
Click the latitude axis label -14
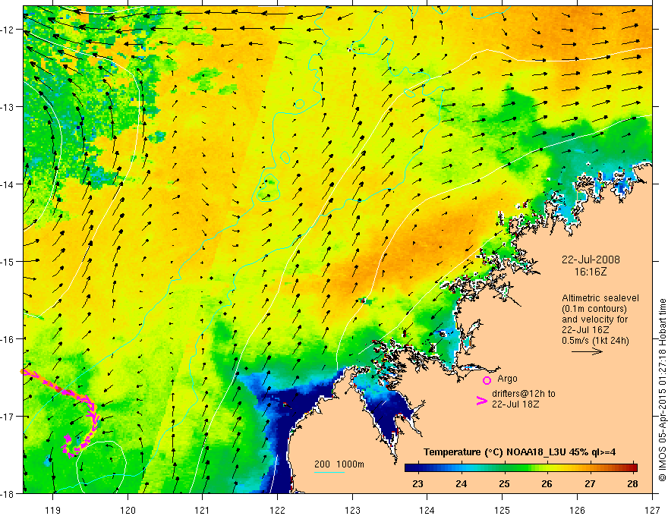pos(8,184)
